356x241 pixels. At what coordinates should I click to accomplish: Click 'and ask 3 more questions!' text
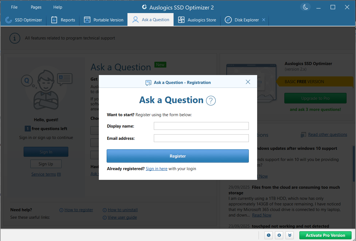(x=315, y=110)
